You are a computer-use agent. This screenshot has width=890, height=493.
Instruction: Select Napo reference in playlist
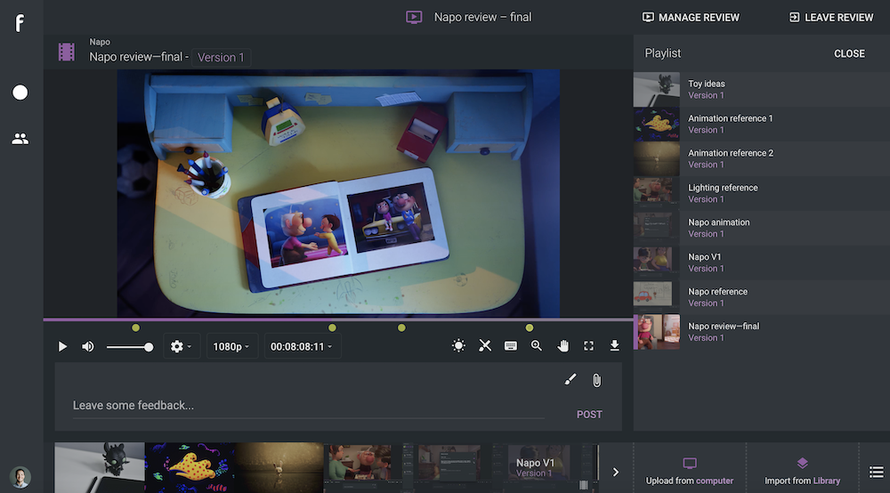(761, 296)
